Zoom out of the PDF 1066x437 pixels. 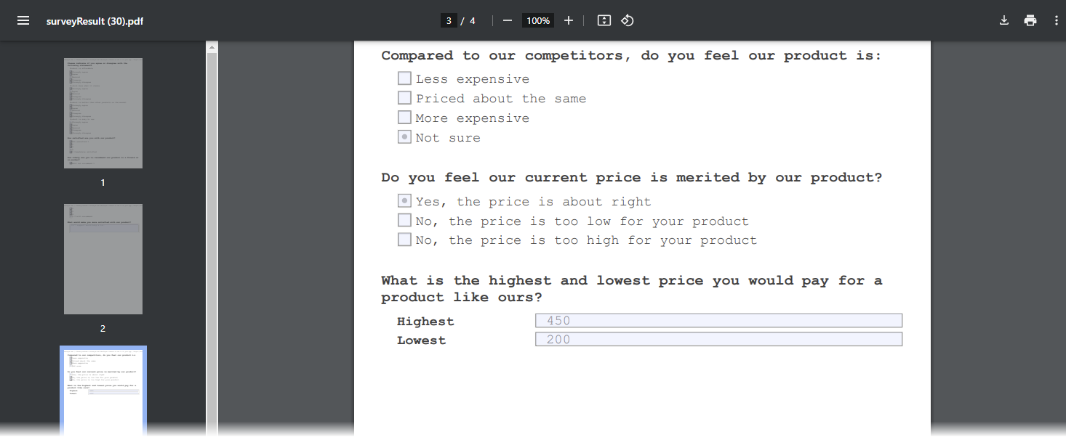507,20
